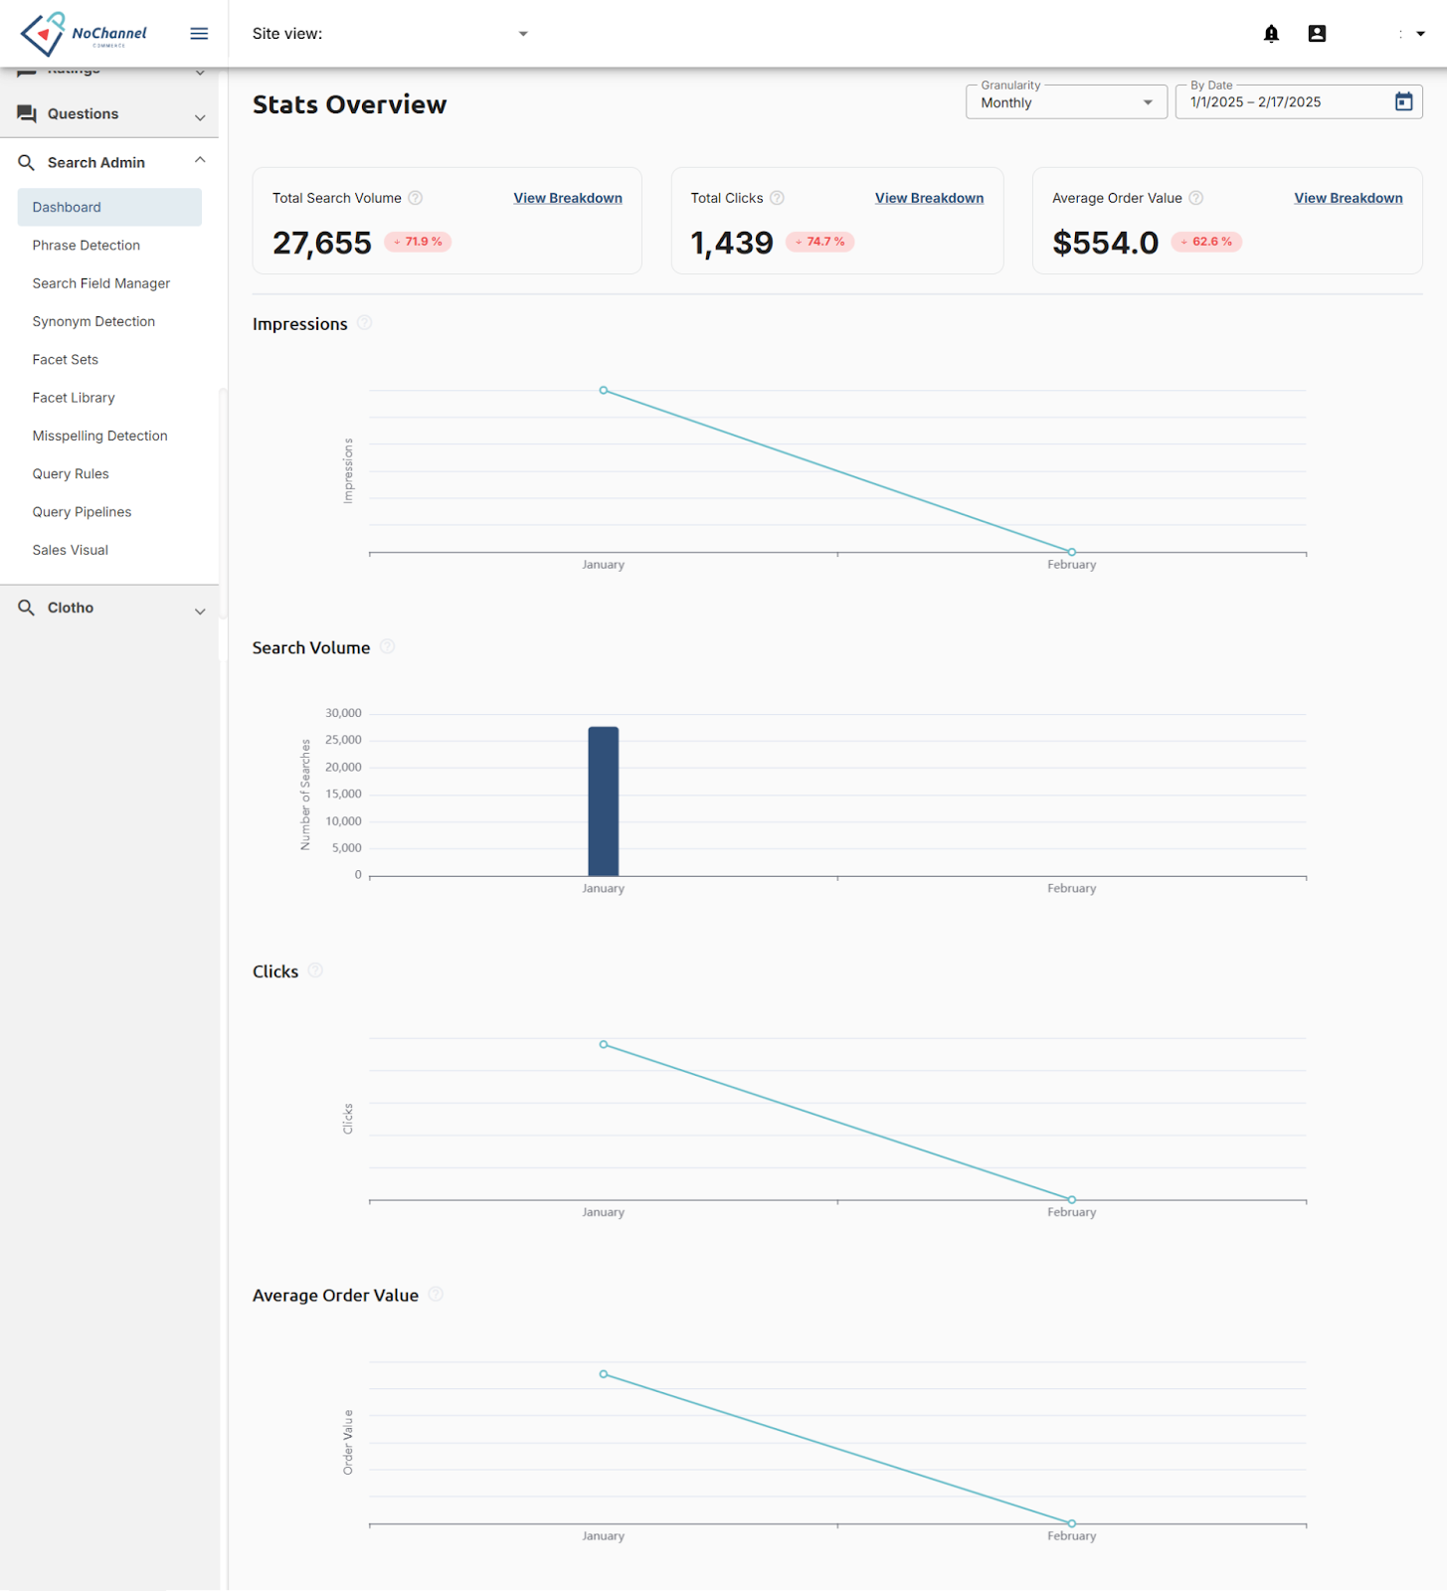1447x1591 pixels.
Task: Click help icon next to Clicks heading
Action: (315, 971)
